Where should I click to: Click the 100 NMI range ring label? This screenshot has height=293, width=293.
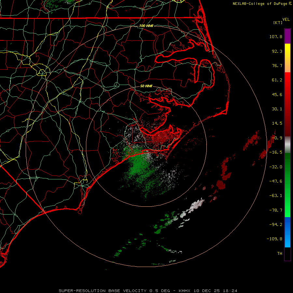[x=146, y=26]
